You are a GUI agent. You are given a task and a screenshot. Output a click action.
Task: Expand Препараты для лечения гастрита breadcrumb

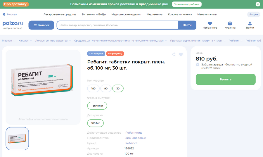tap(224, 41)
